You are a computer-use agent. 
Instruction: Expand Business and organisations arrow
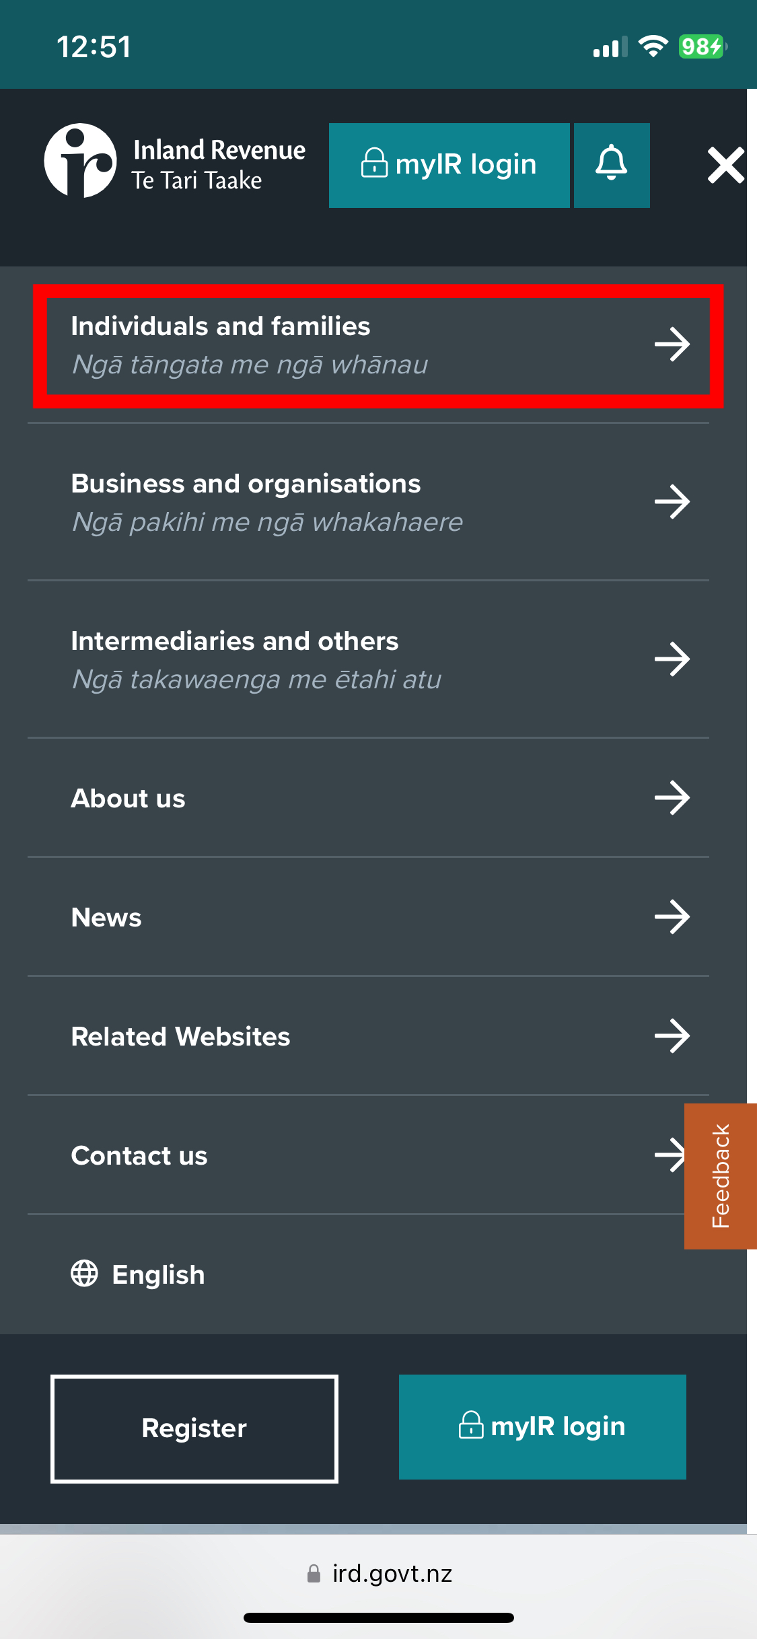tap(672, 502)
